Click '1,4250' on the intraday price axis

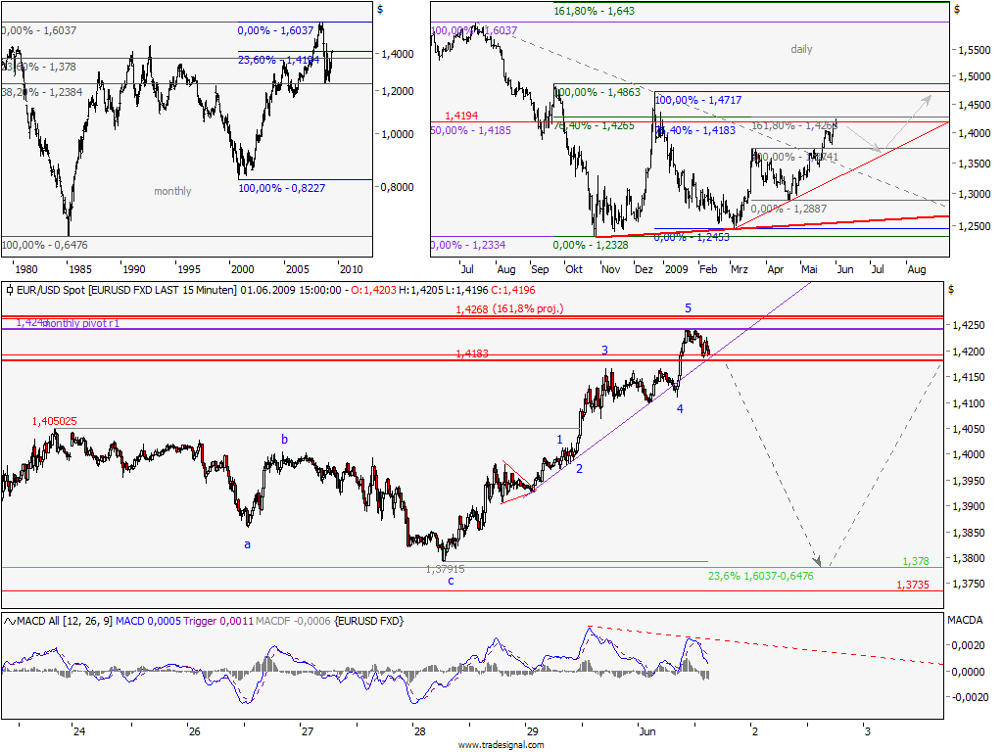(969, 325)
